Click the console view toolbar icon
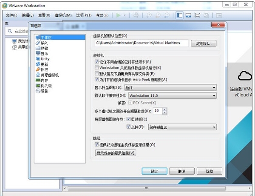Screen dimensions: 255x196 219,15
